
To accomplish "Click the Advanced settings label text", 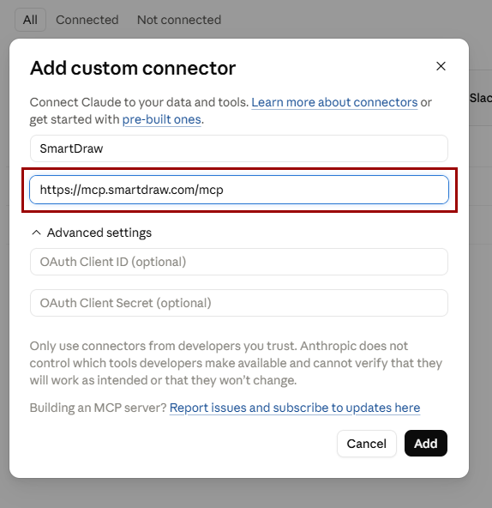I will (x=99, y=233).
